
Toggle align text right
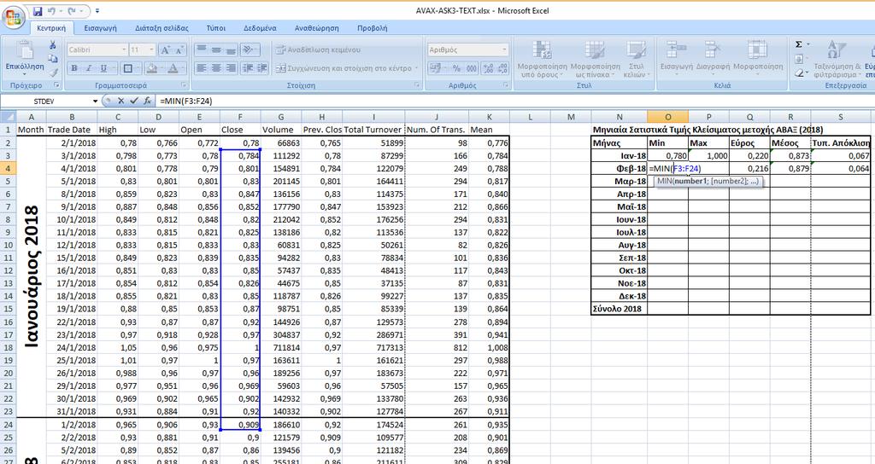[231, 68]
